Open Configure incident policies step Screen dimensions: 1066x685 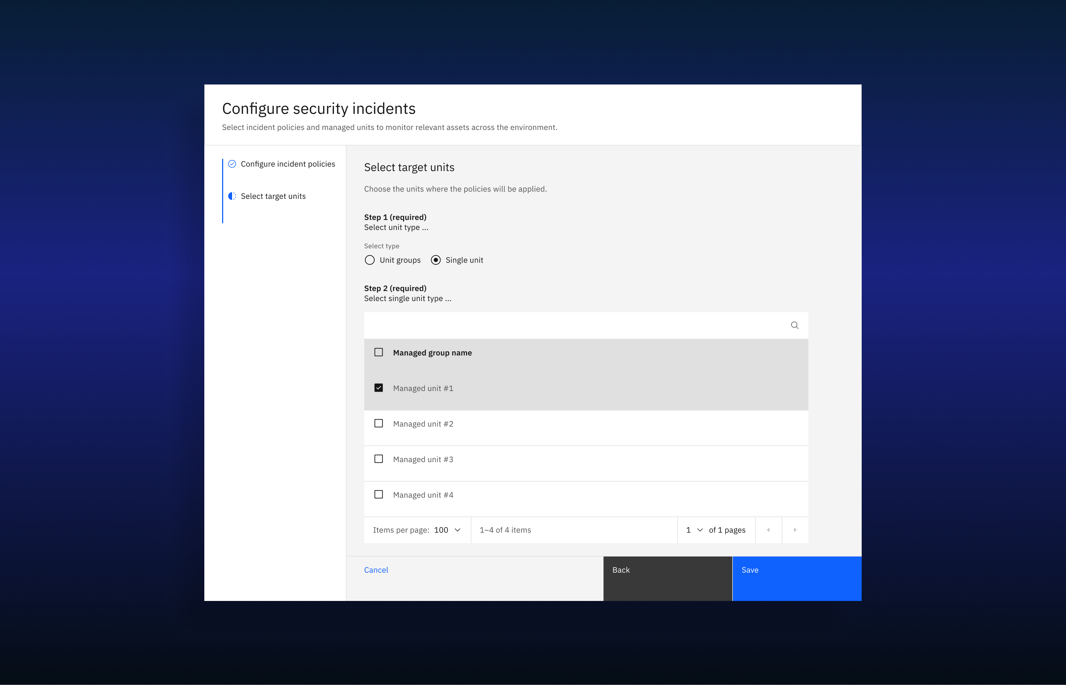[x=288, y=164]
